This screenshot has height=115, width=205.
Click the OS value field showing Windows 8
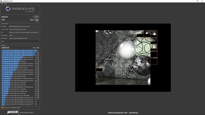point(24,32)
